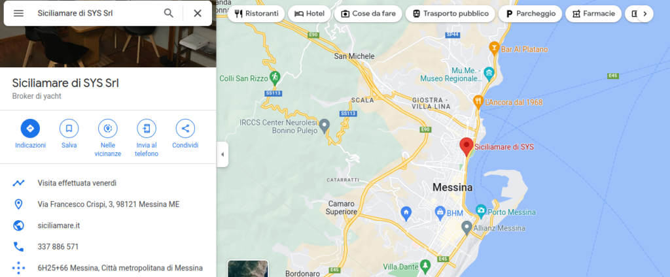670x277 pixels.
Task: Click the phone number 337 886 571
Action: pos(58,247)
